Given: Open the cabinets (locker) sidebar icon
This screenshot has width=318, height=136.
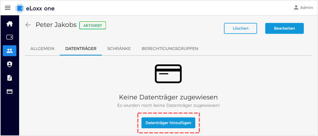Looking at the screenshot, I should [x=10, y=37].
